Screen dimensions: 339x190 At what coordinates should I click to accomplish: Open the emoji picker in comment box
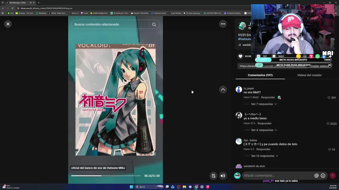(x=323, y=175)
